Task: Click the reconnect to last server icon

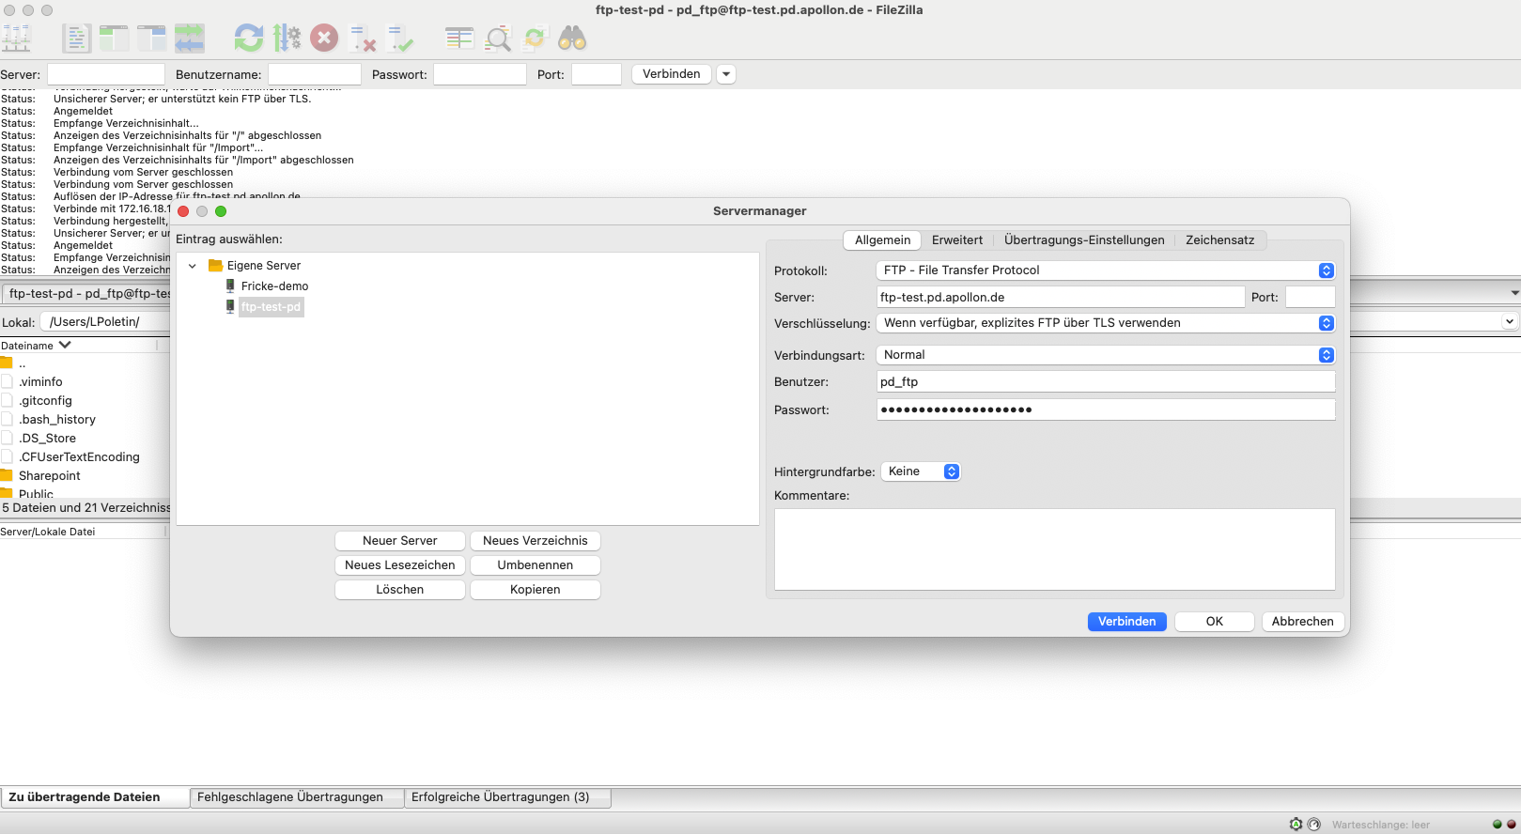Action: click(x=399, y=39)
